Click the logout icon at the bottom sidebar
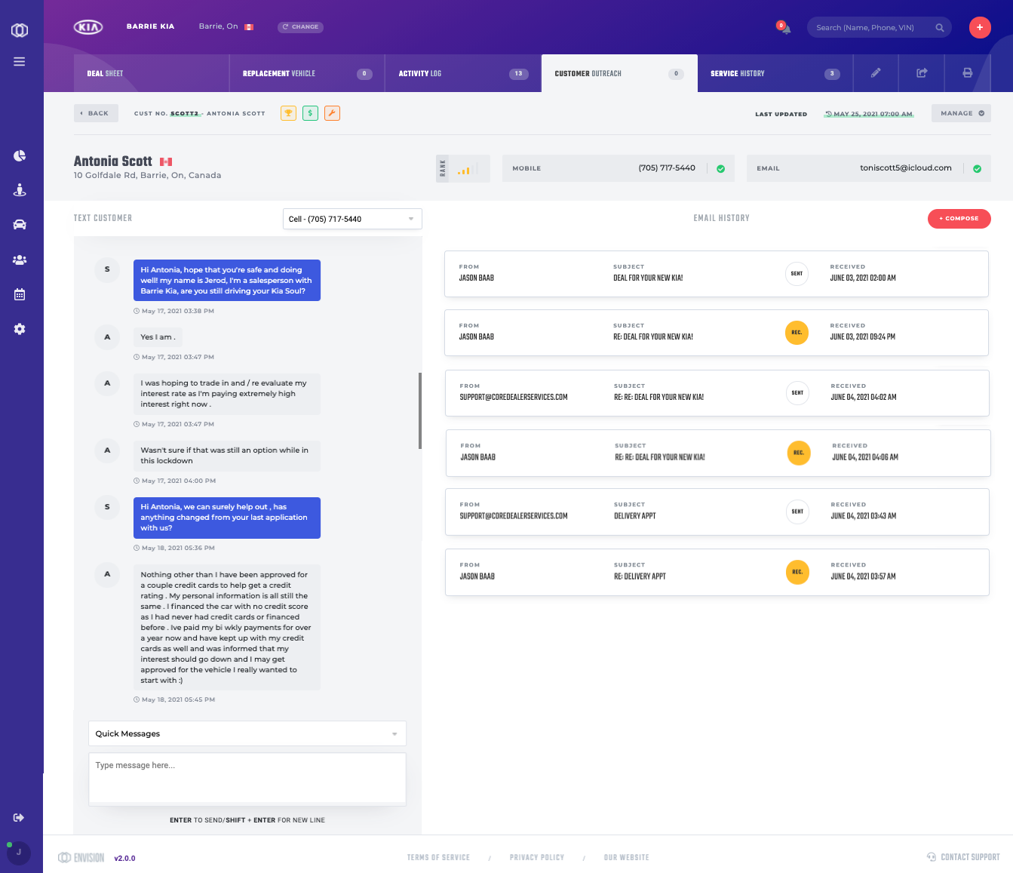Image resolution: width=1013 pixels, height=873 pixels. 19,817
